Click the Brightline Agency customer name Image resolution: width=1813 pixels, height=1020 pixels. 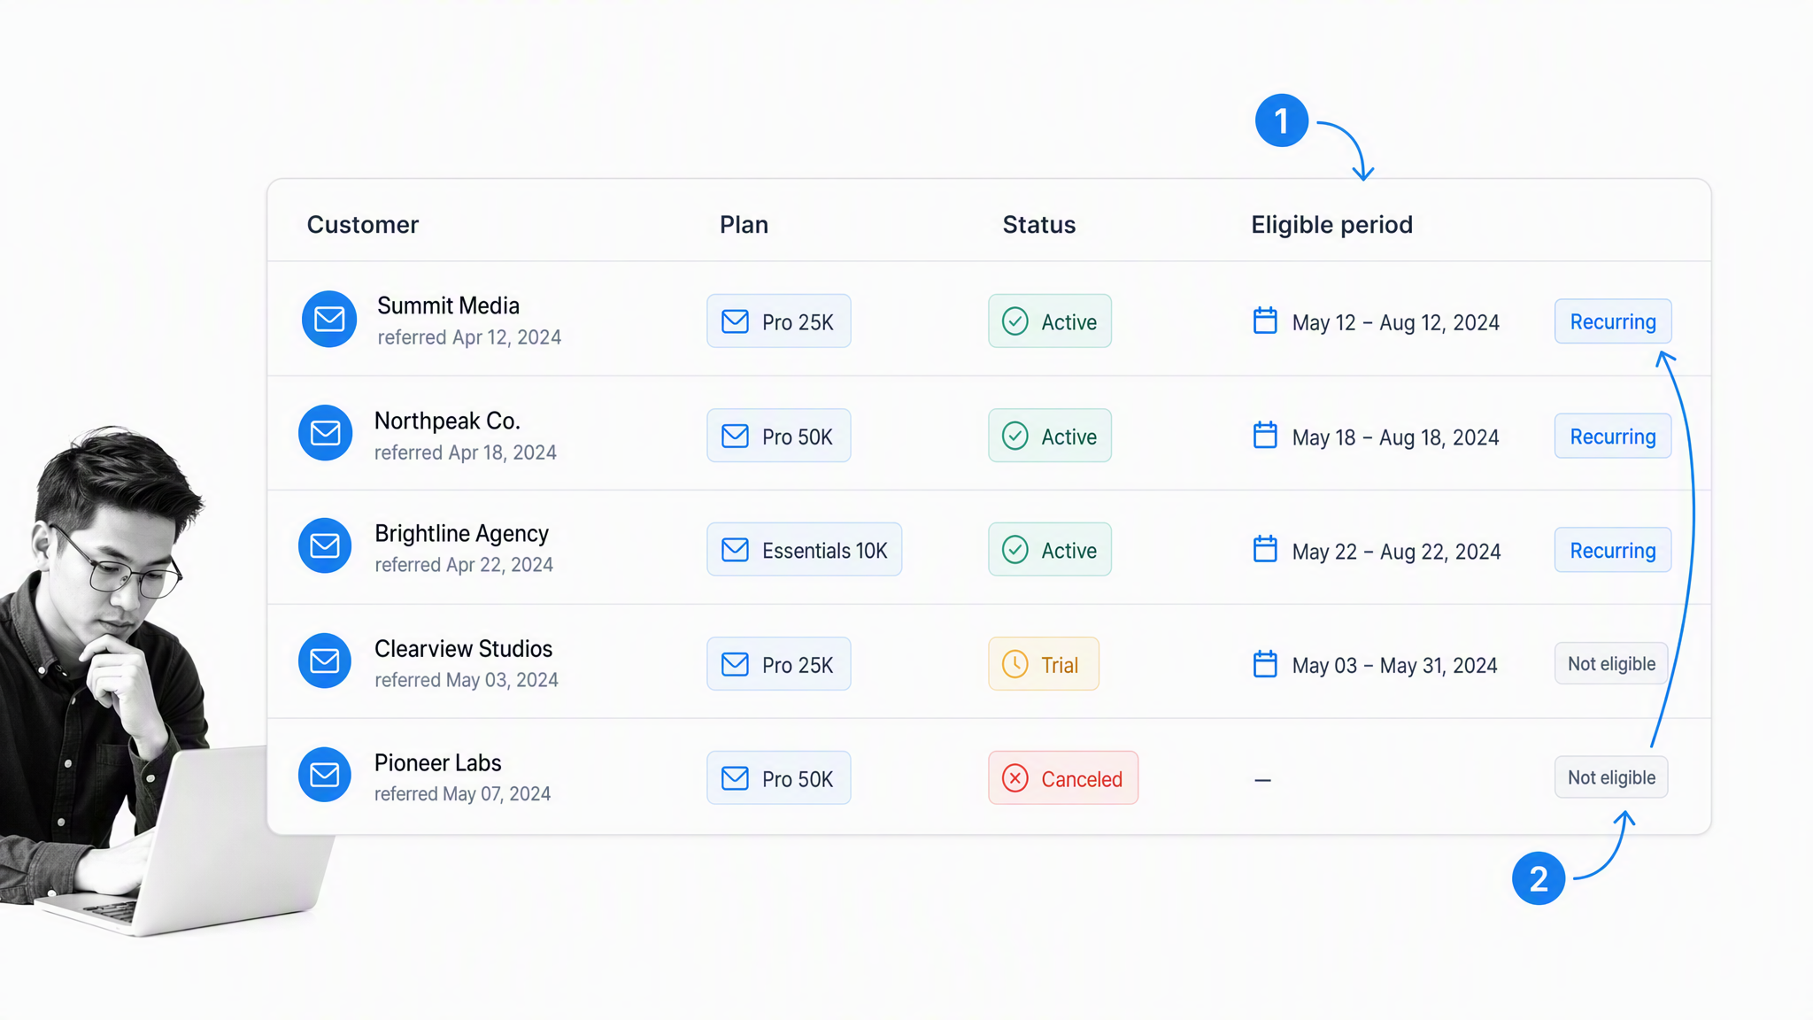(461, 534)
